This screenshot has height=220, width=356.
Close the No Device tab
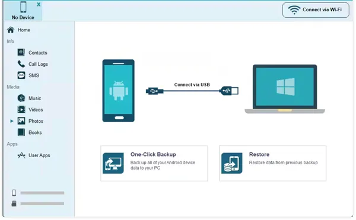[39, 4]
